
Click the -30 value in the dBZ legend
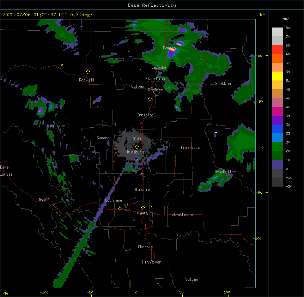click(x=289, y=186)
